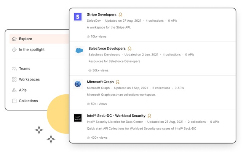This screenshot has width=246, height=152.
Task: Click '4 collections' in Stripe Developers row
Action: pos(155,21)
